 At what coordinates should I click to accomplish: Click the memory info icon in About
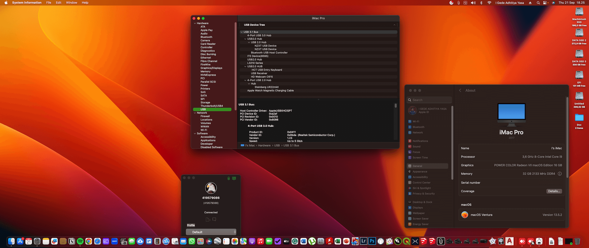[x=560, y=174]
